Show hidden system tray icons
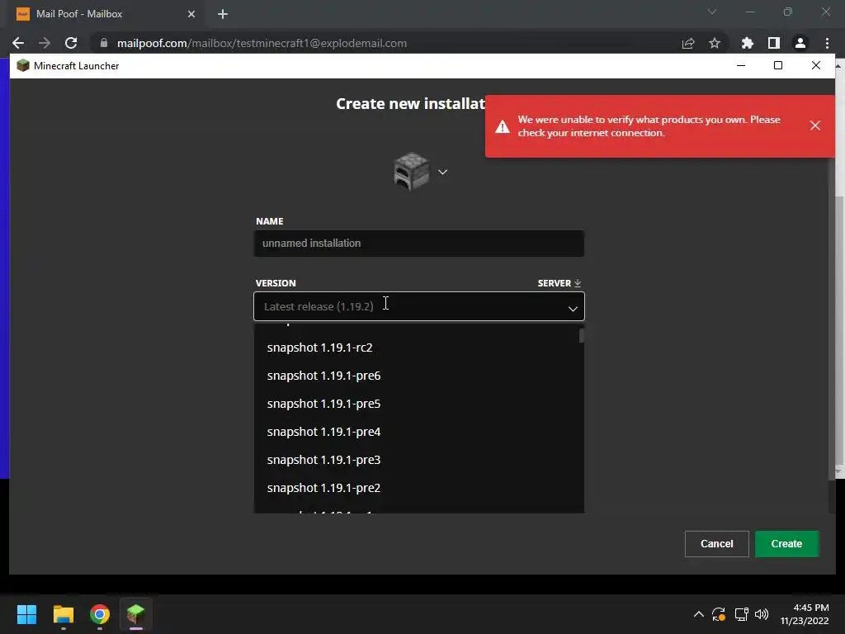 [x=698, y=614]
